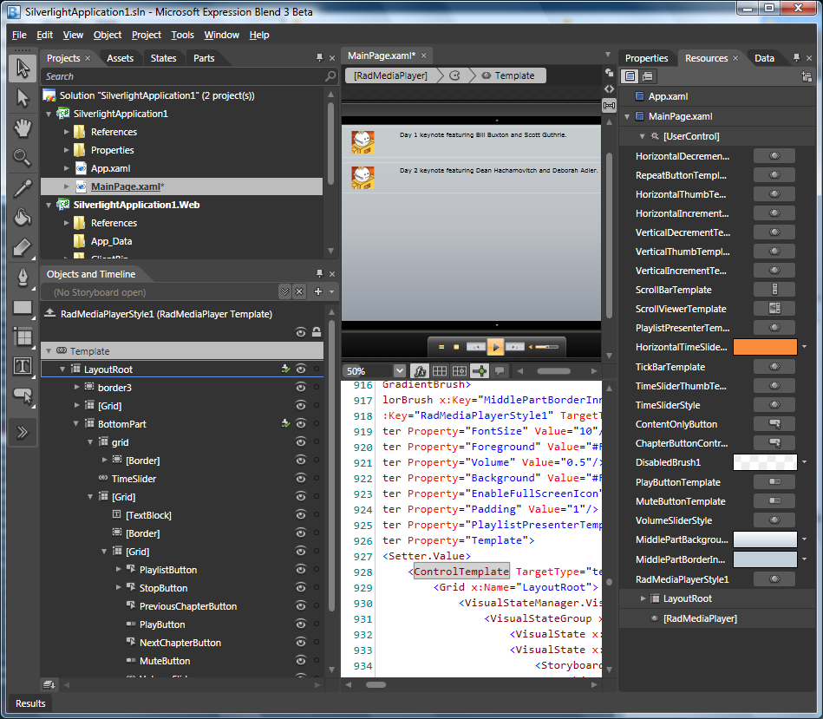Open the Results panel
823x719 pixels.
(30, 703)
